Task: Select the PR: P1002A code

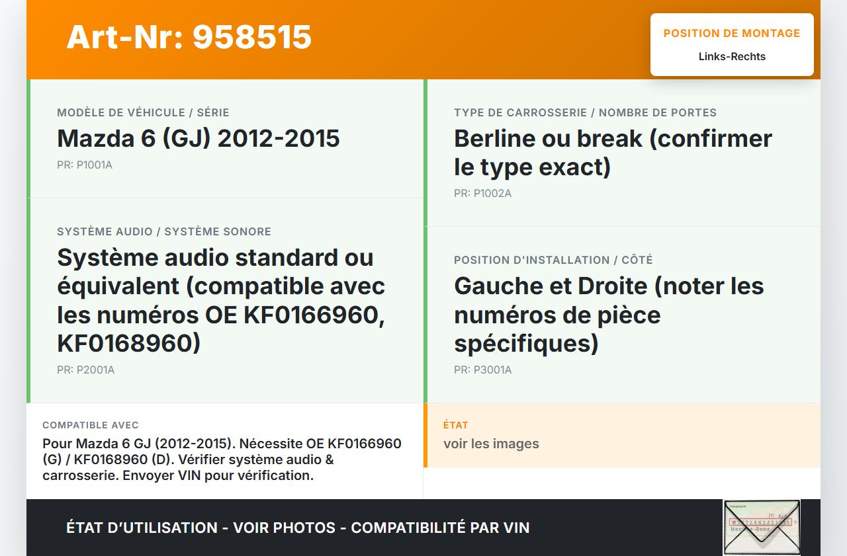Action: (482, 194)
